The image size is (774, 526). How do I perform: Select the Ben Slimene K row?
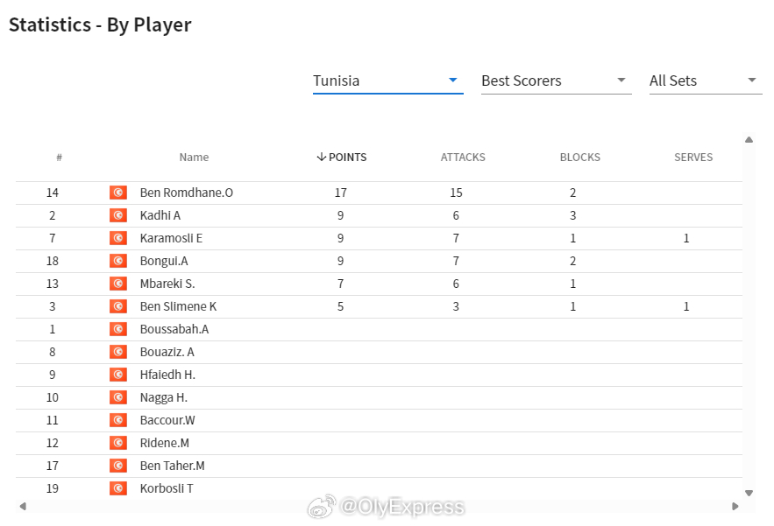point(379,306)
